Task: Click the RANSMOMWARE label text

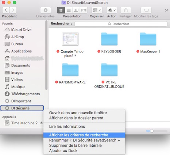Action: click(72, 82)
